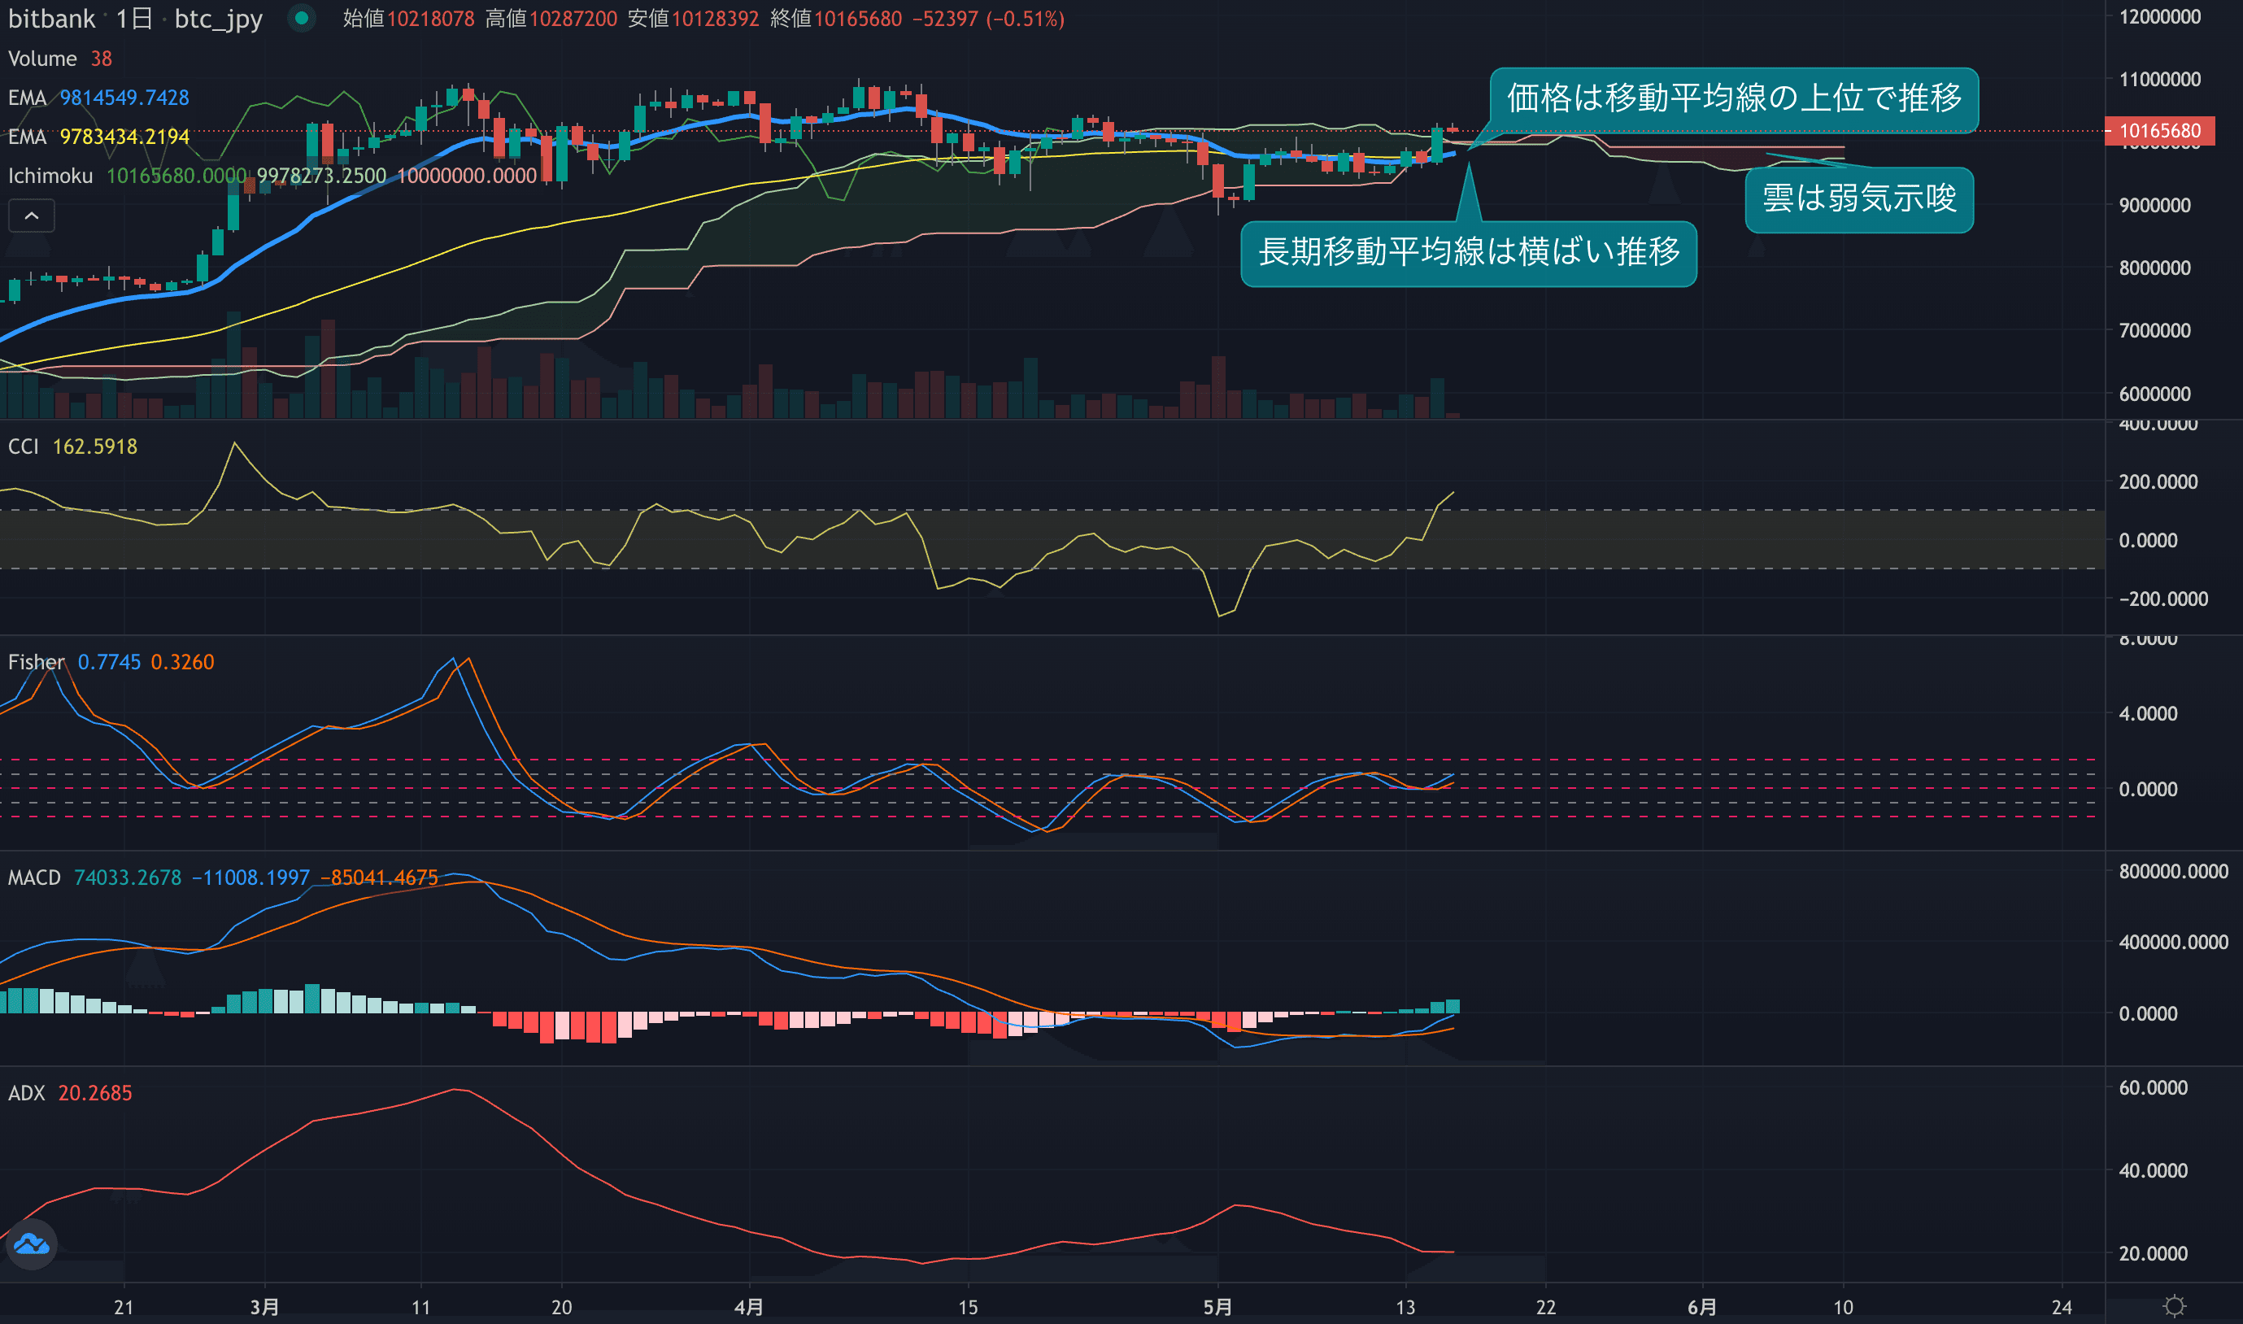Viewport: 2243px width, 1324px height.
Task: Collapse the indicator legend with chevron button
Action: (x=31, y=216)
